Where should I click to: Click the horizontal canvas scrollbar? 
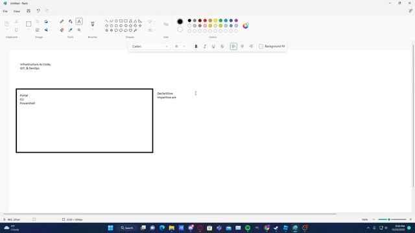tap(169, 214)
